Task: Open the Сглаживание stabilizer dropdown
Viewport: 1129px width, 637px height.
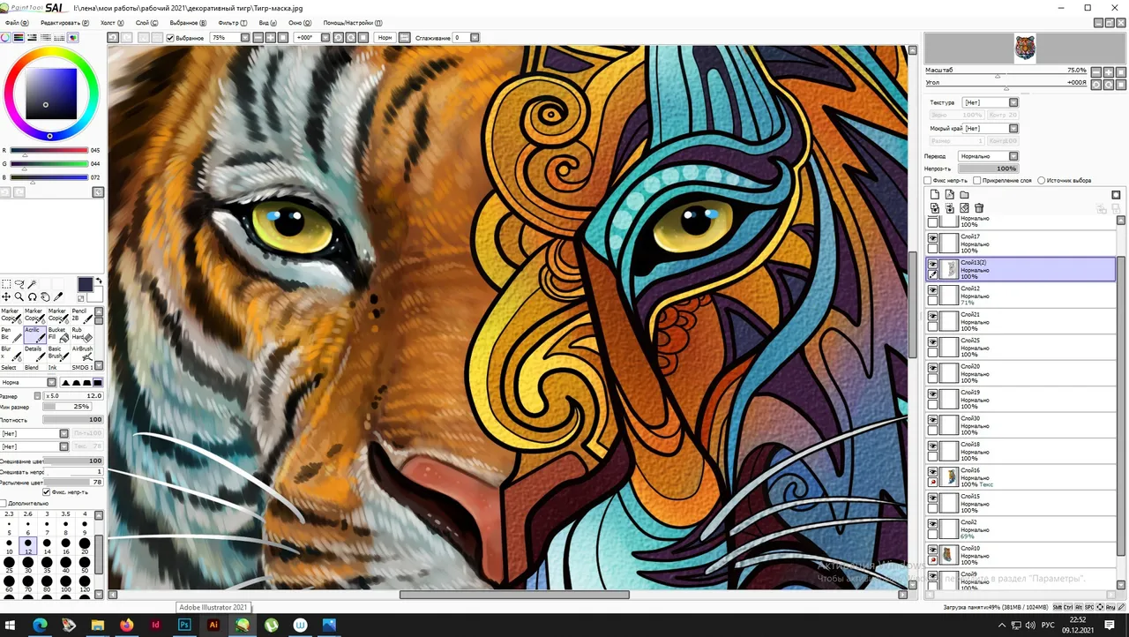Action: 475,38
